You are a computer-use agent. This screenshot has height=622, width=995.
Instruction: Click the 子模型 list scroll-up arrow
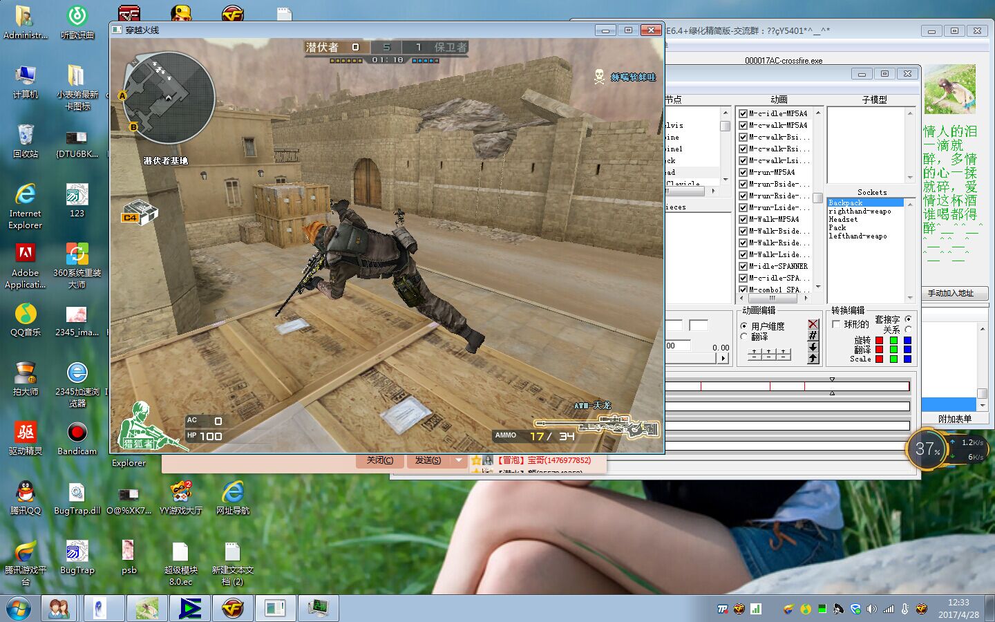(910, 112)
